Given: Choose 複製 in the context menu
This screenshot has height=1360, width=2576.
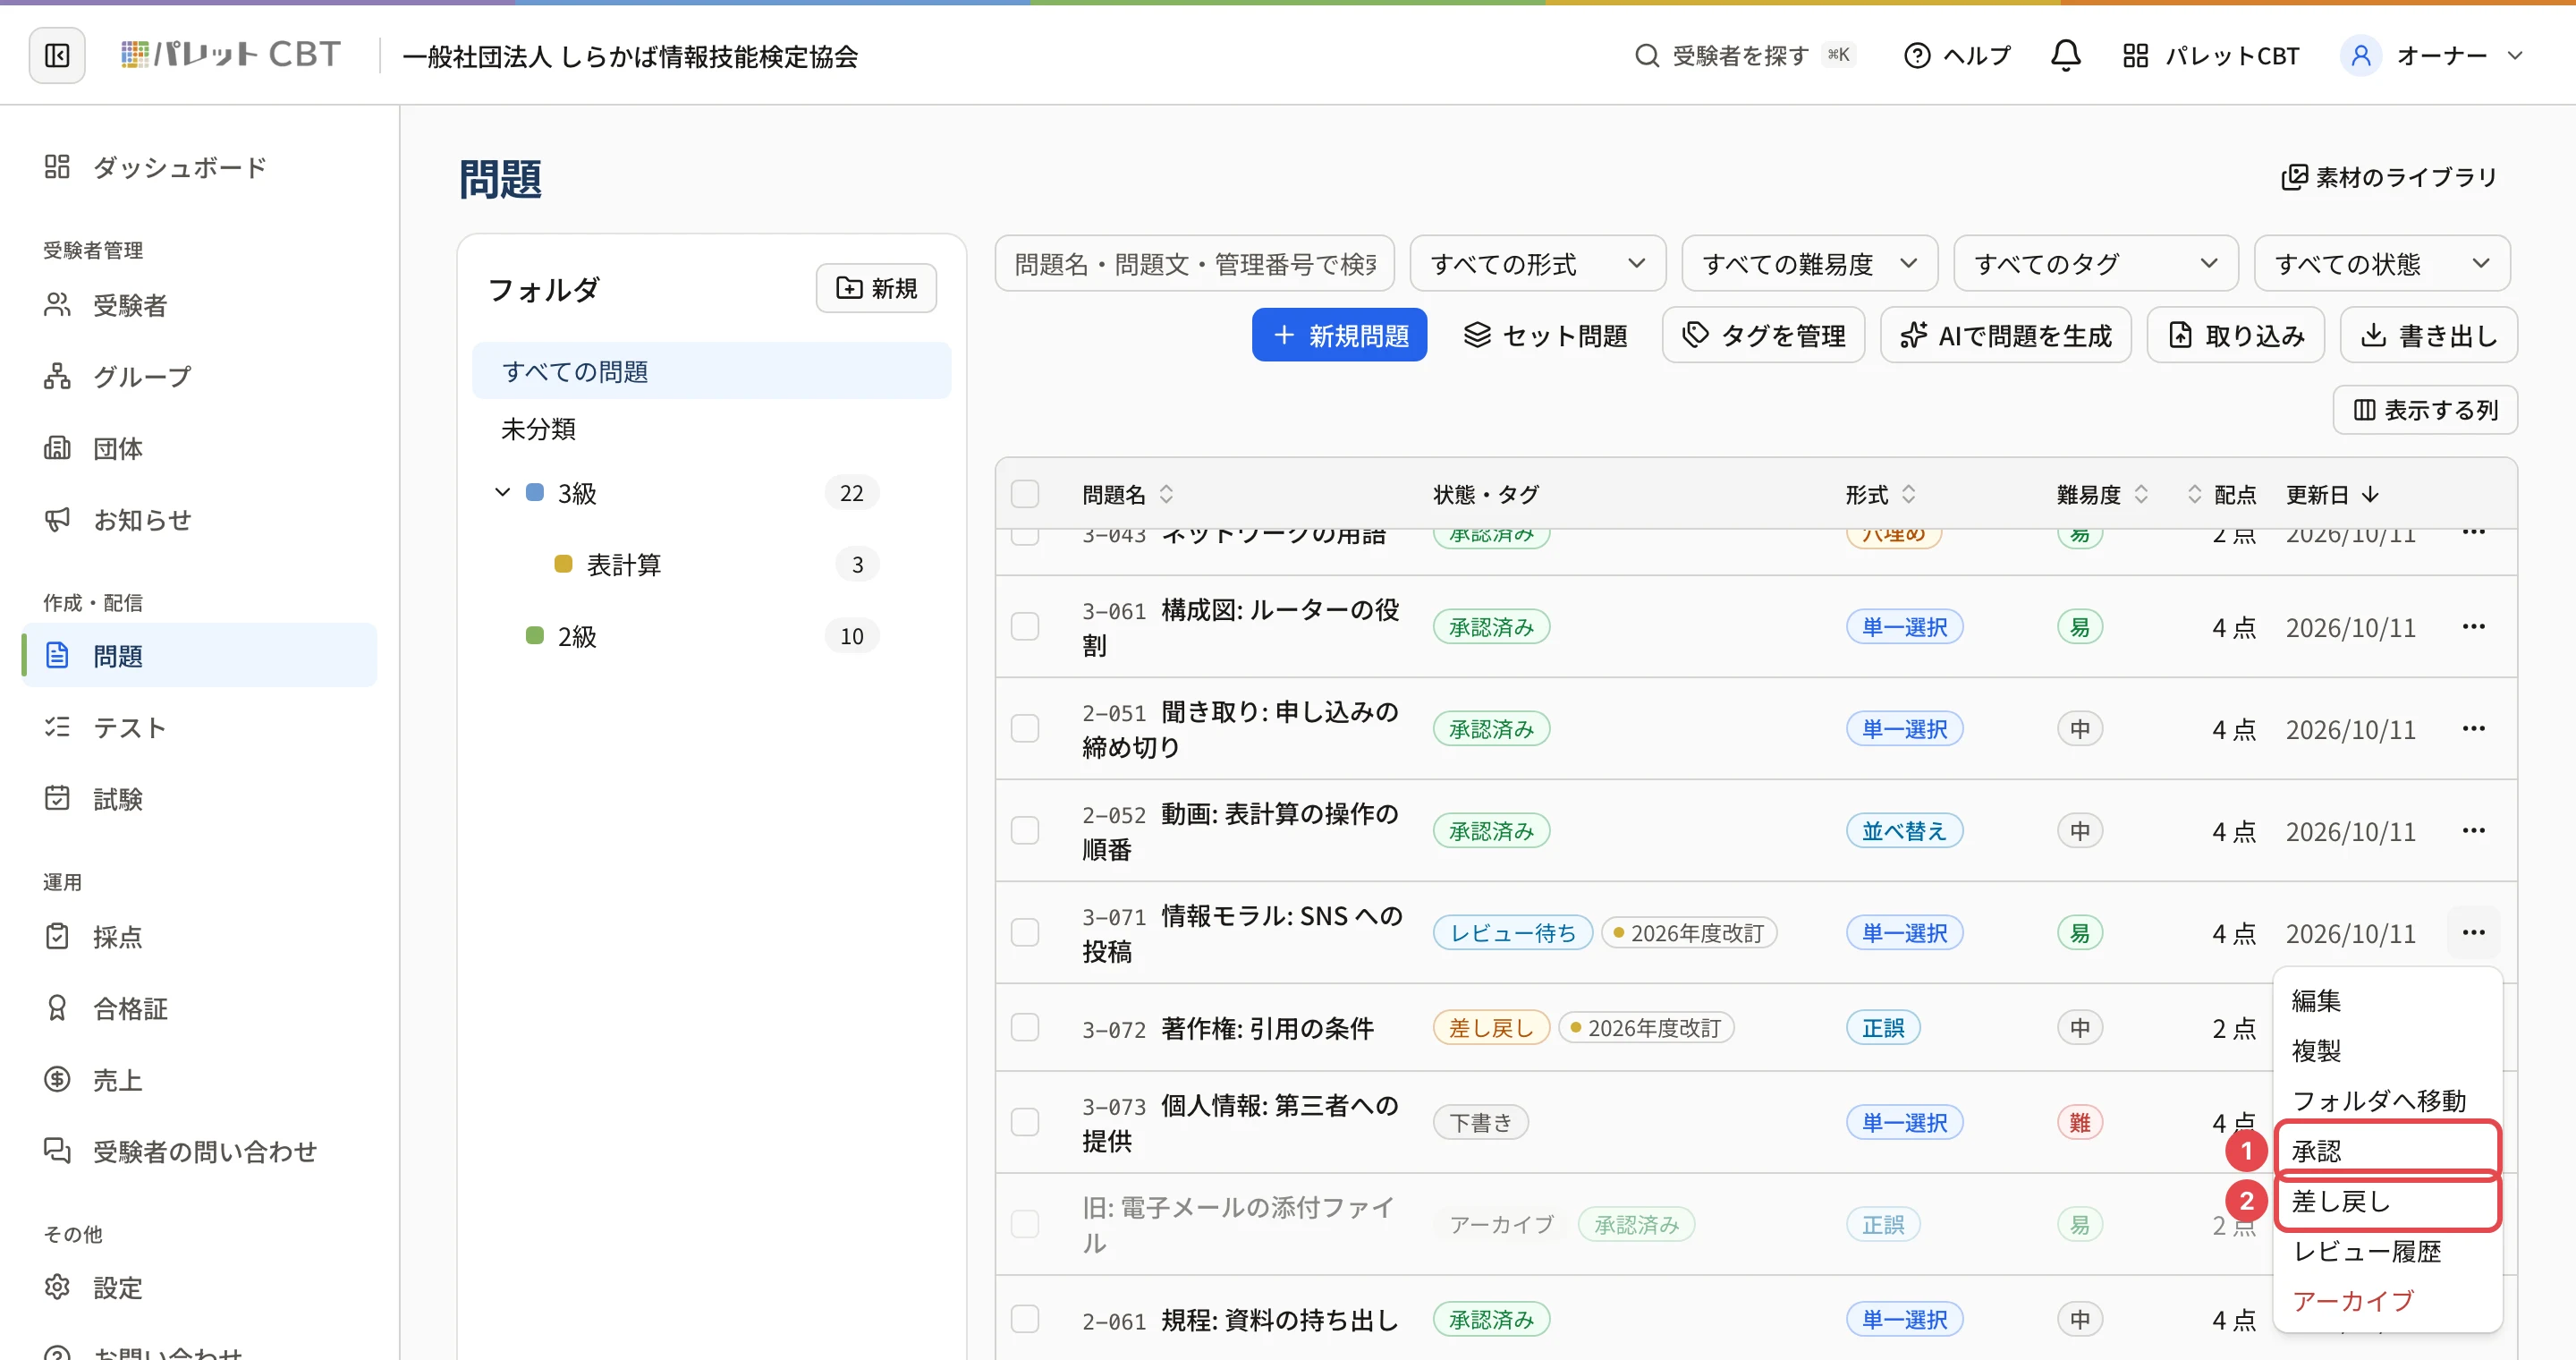Looking at the screenshot, I should coord(2388,1051).
